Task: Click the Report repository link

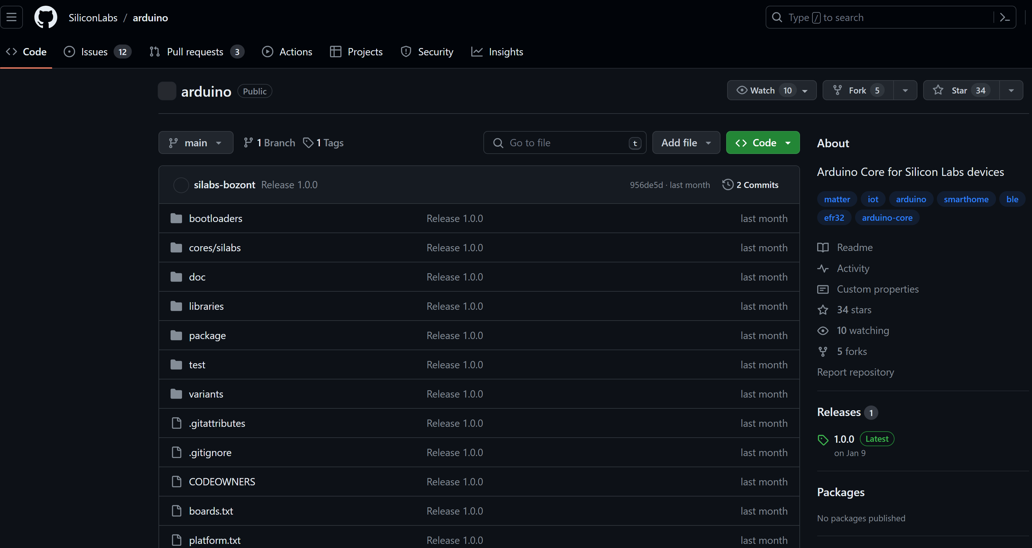Action: [x=855, y=372]
